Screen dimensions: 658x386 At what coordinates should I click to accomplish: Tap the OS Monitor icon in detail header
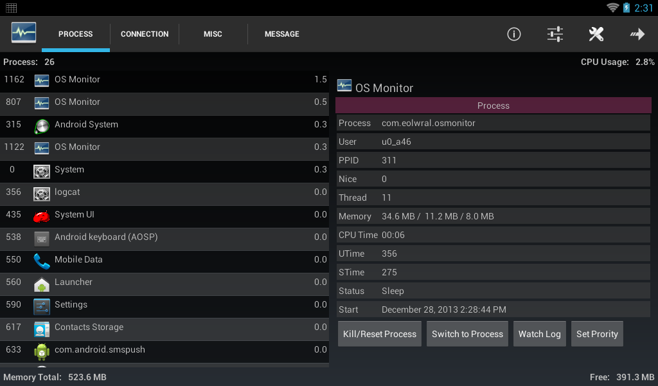[344, 86]
